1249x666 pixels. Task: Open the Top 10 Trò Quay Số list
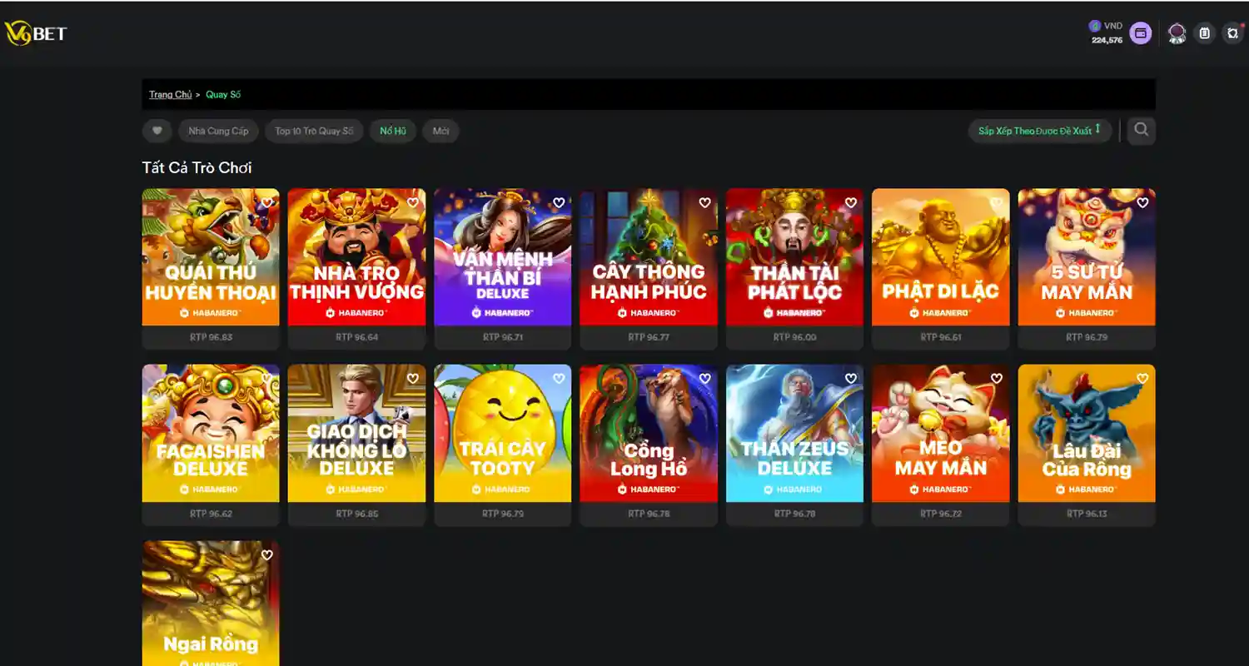click(x=314, y=131)
